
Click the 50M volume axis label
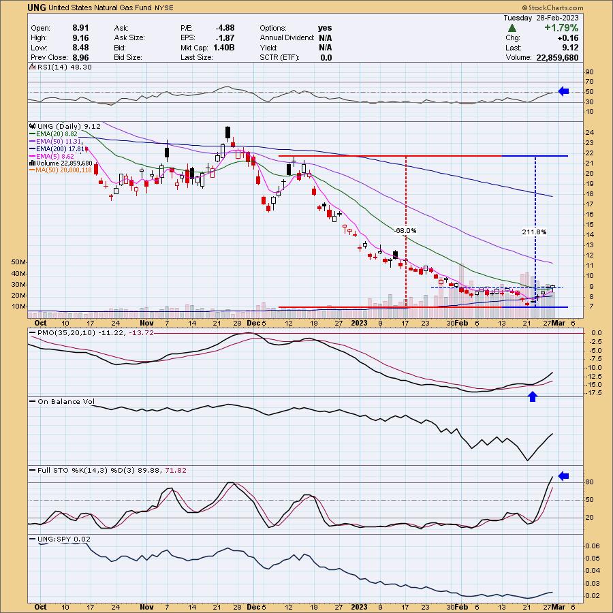pyautogui.click(x=19, y=262)
